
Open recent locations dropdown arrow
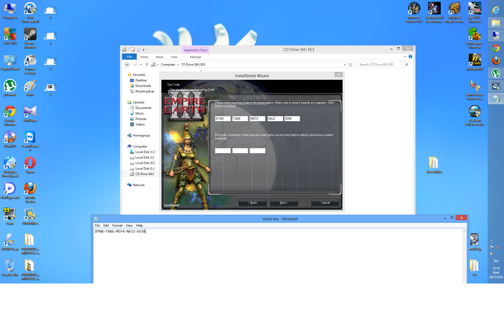pyautogui.click(x=141, y=65)
